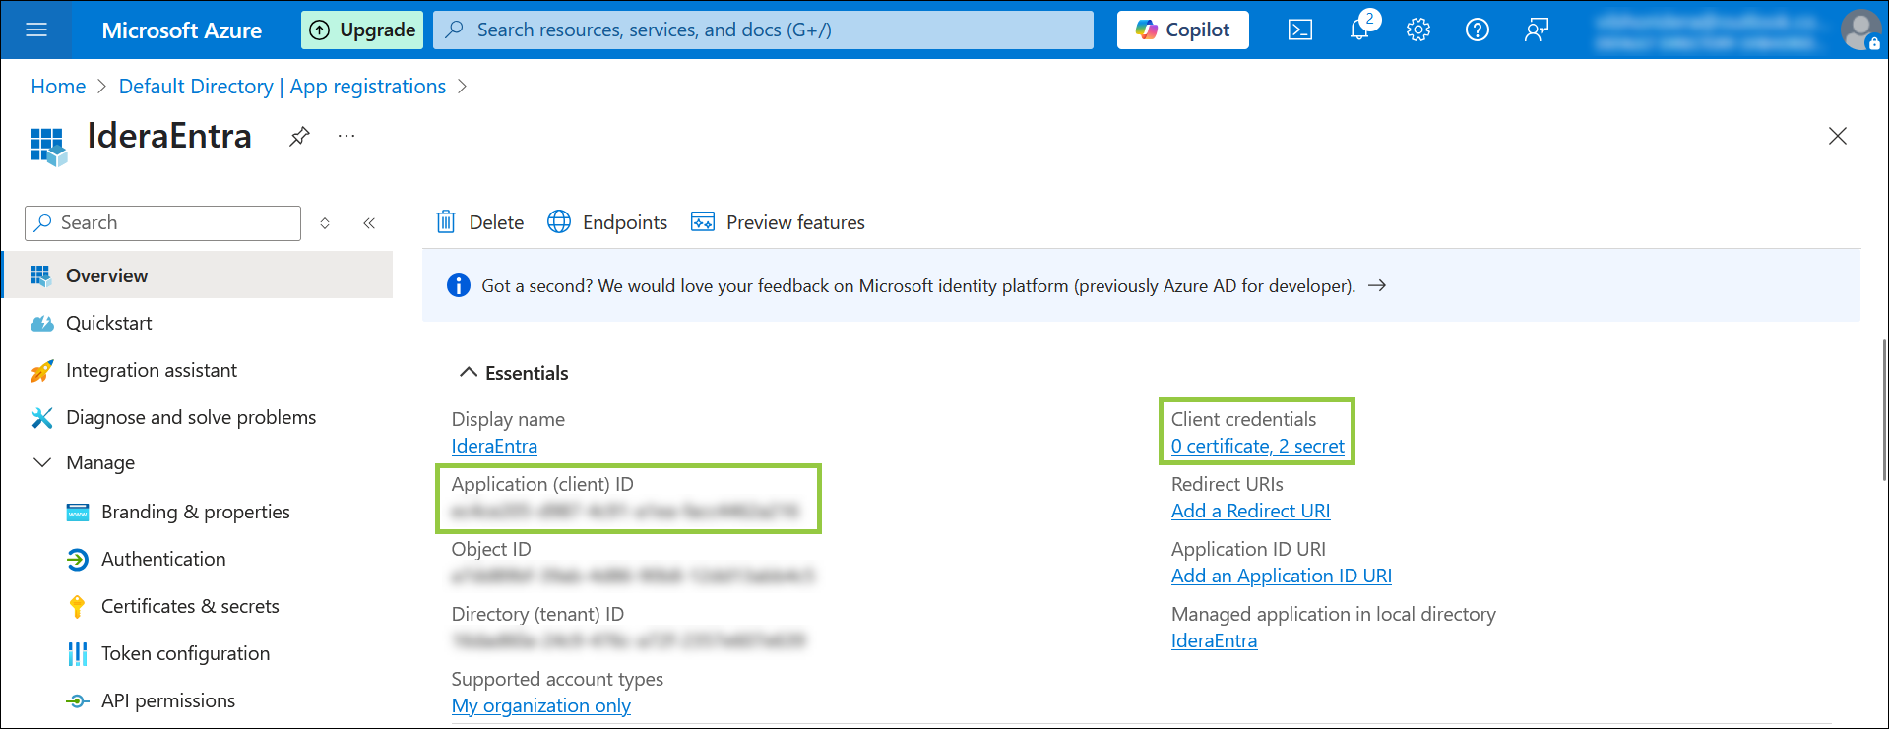This screenshot has width=1889, height=729.
Task: Click the search resources, services, and docs box
Action: [x=763, y=30]
